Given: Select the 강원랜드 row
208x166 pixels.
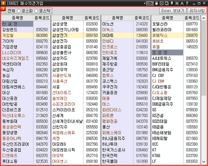Looking at the screenshot, I should [x=26, y=30].
